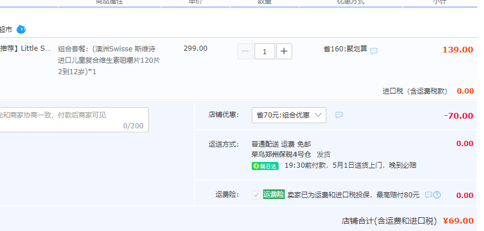Open the 省70元:组合优惠 store discount dropdown
The image size is (484, 231).
tap(289, 115)
